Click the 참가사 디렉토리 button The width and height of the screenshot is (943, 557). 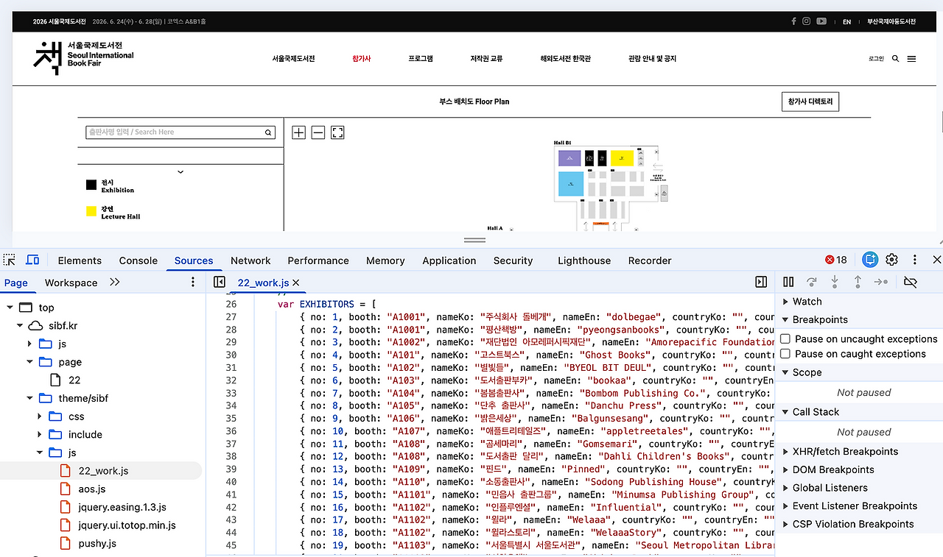pos(810,102)
